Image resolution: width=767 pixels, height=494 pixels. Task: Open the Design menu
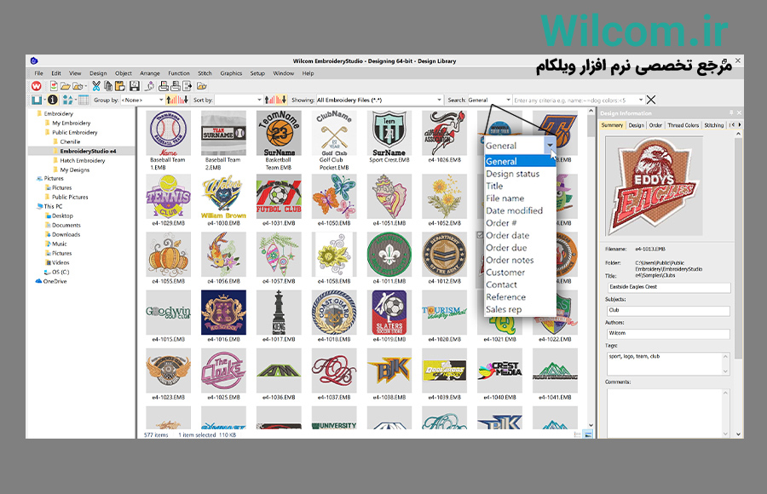pos(98,73)
